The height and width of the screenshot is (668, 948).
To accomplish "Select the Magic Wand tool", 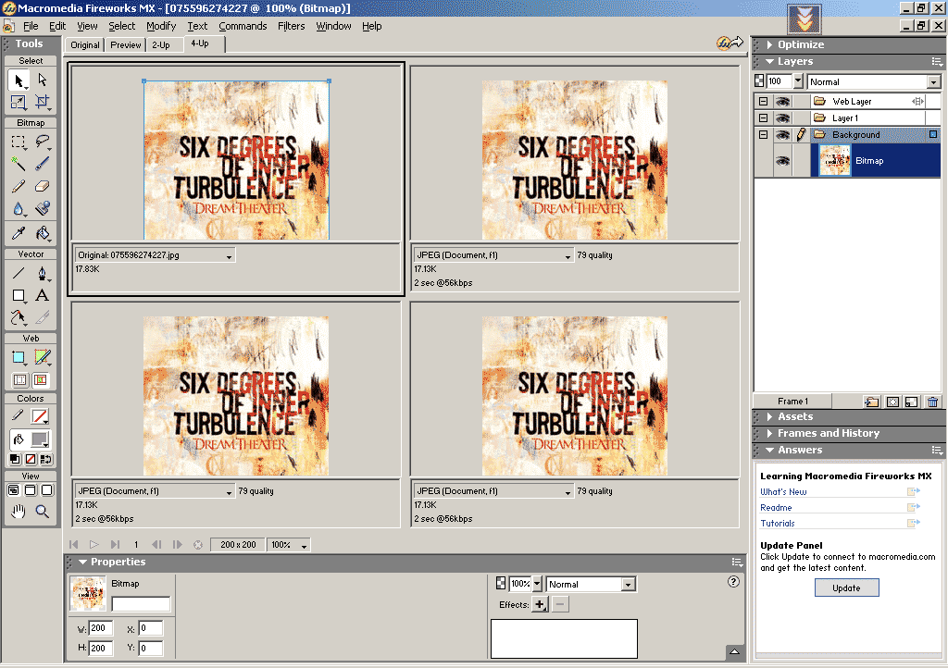I will click(19, 164).
